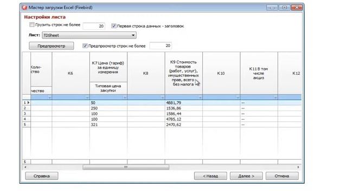Screen dimensions: 347x195
Task: Open filter dropdown under K9 Стоимость column
Action: (200, 97)
